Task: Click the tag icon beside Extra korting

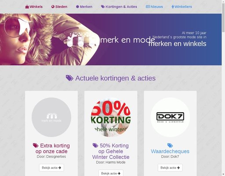Action: tap(36, 146)
